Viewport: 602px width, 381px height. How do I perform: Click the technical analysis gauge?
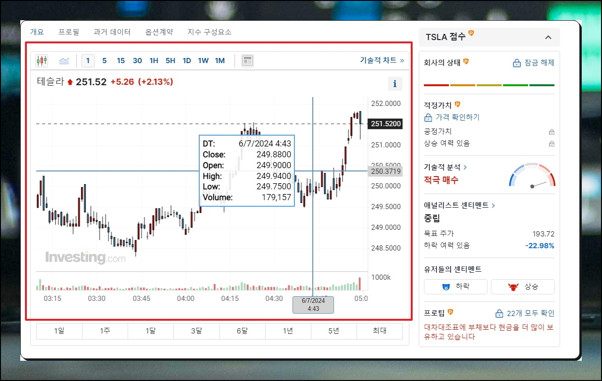tap(532, 175)
